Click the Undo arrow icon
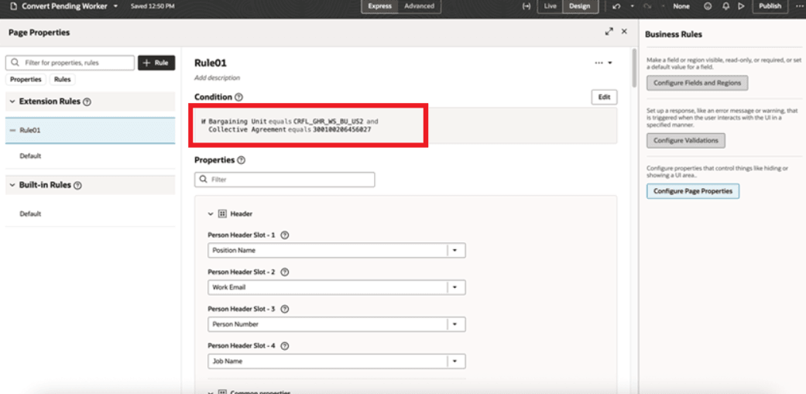Viewport: 806px width, 394px height. click(616, 6)
